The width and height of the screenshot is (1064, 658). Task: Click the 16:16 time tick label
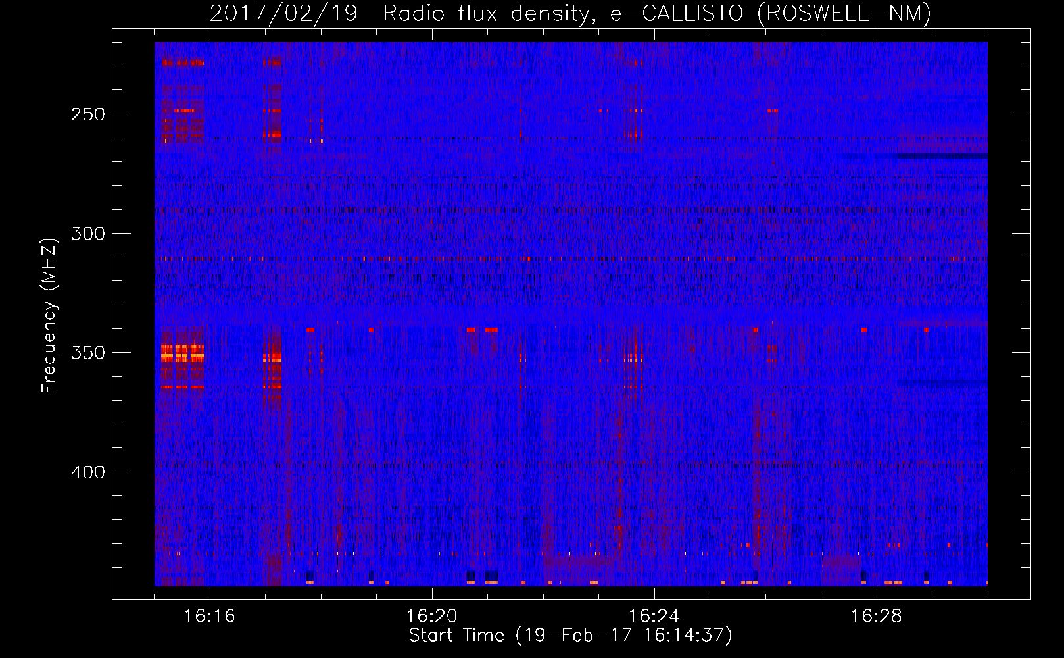click(210, 617)
